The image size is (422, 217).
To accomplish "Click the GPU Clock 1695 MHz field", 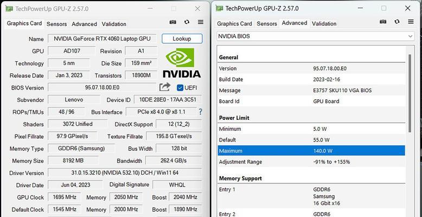I will point(65,197).
